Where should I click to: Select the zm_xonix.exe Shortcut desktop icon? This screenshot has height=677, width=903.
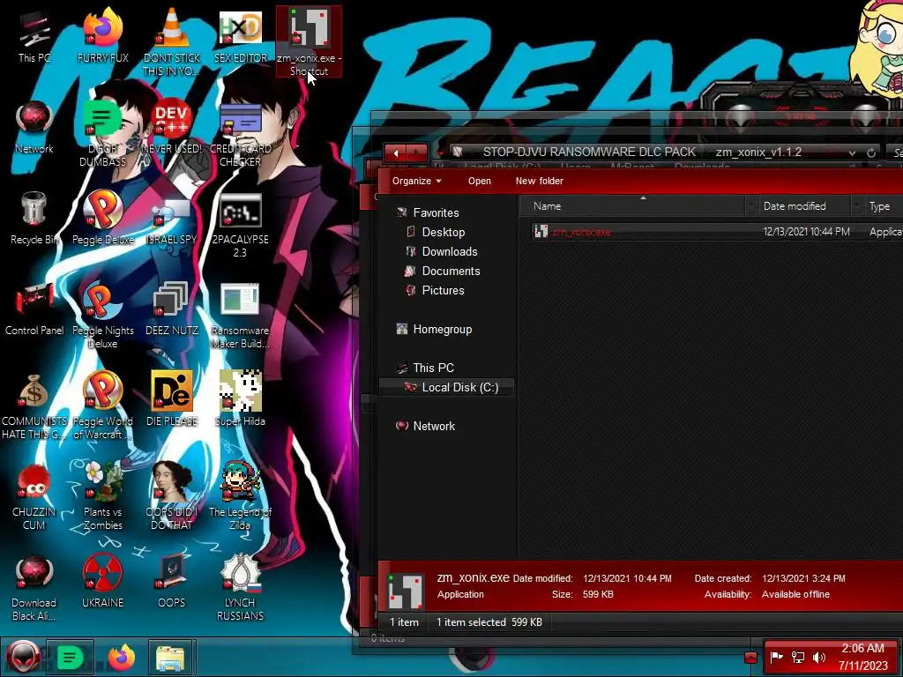tap(309, 41)
